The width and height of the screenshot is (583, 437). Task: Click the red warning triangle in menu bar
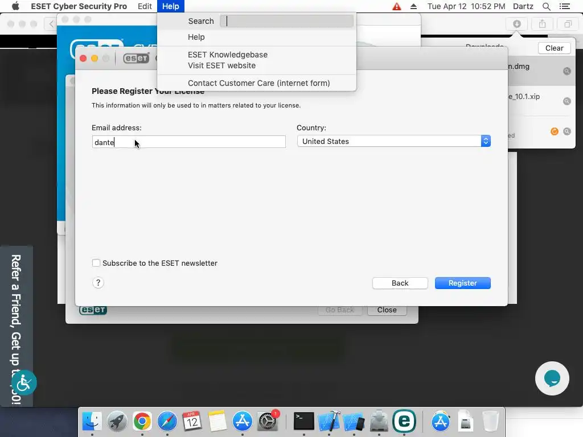[x=397, y=6]
